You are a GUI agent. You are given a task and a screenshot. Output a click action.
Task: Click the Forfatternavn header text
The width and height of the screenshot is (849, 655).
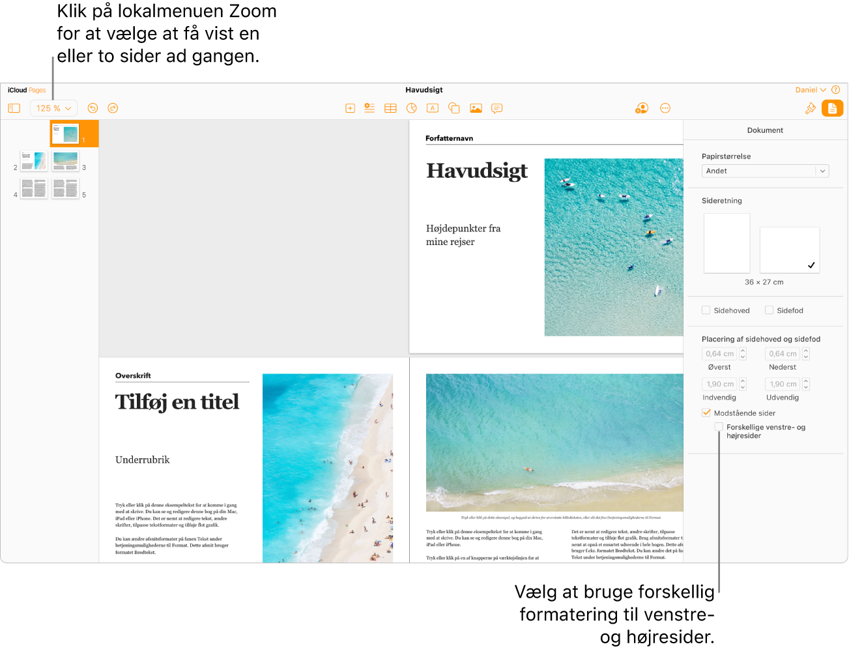[450, 138]
